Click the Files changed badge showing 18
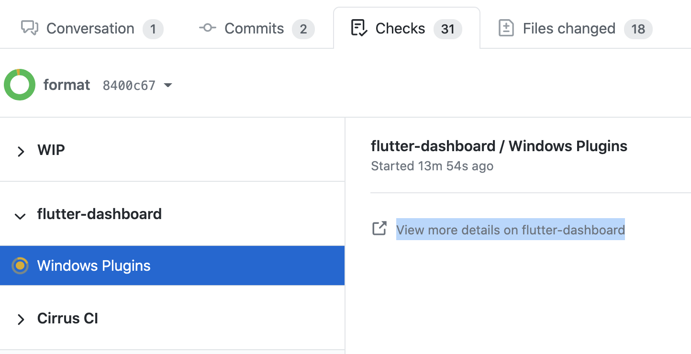The image size is (691, 354). point(638,29)
